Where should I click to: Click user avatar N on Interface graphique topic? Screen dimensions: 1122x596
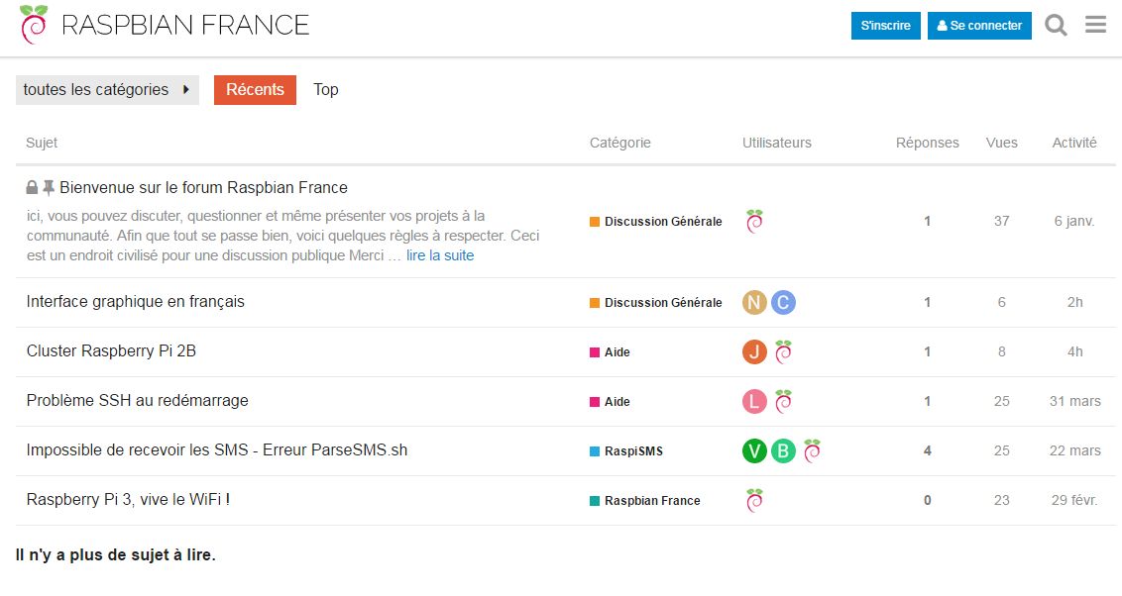pos(754,302)
